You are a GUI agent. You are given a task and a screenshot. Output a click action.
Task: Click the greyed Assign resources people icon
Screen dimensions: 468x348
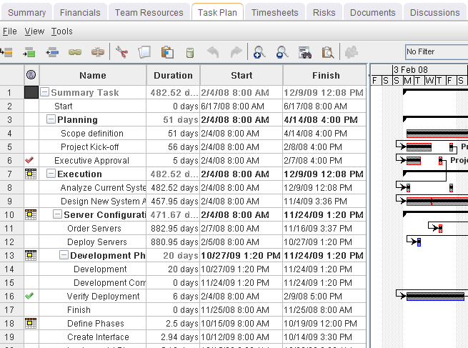(x=352, y=52)
